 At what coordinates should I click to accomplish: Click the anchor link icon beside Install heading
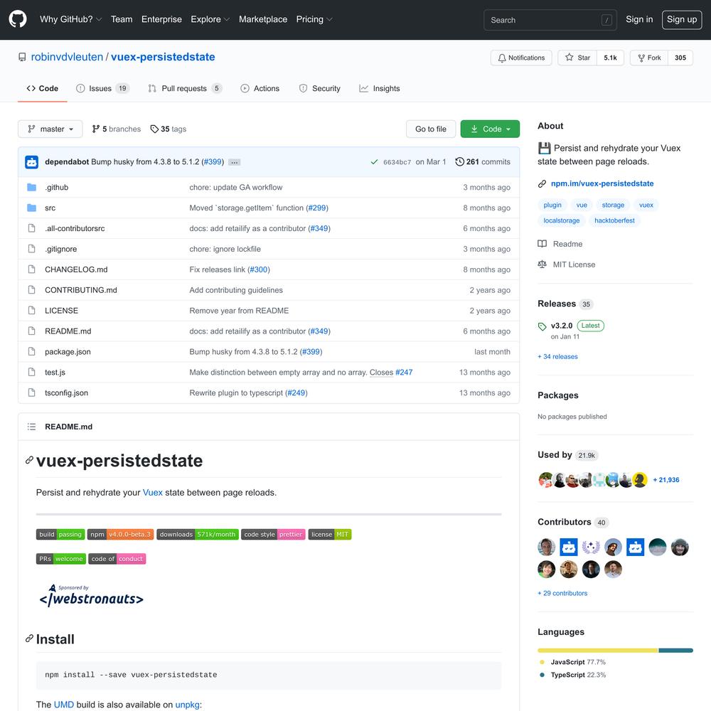(x=29, y=638)
